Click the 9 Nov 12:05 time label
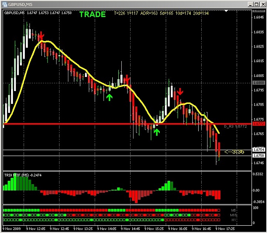This screenshot has height=233, width=267. pos(36,229)
